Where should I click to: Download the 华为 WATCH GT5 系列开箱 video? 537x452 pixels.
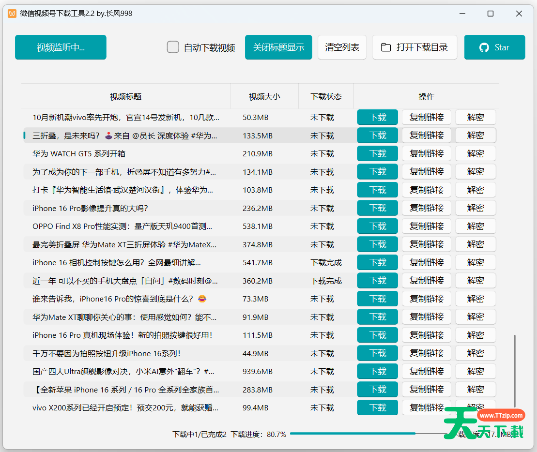point(377,153)
